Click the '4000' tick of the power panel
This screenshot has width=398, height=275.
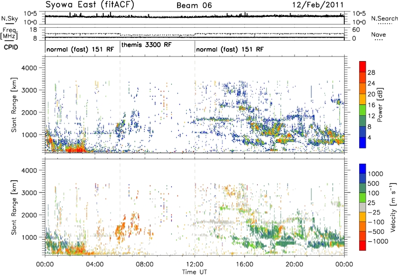point(29,68)
